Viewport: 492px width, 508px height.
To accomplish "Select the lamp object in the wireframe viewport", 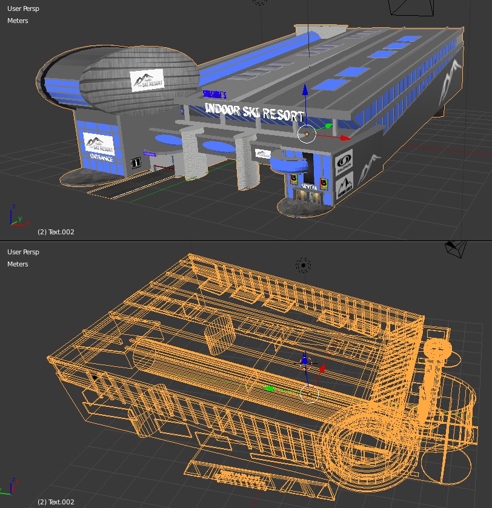I will (x=303, y=265).
